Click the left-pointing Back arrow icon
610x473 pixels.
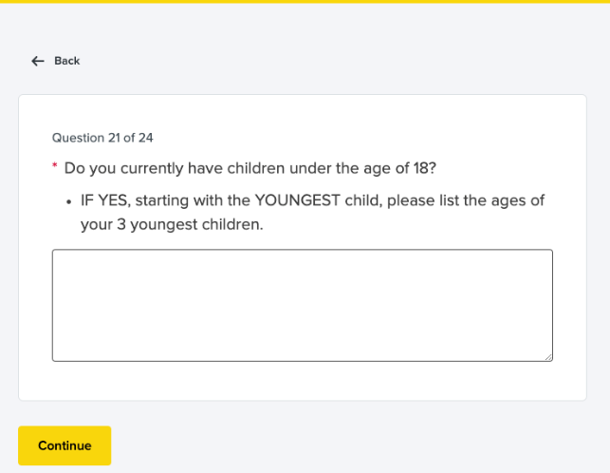38,61
